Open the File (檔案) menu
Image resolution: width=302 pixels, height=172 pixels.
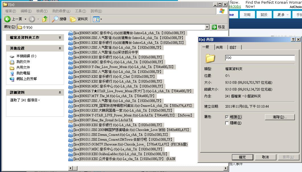(x=11, y=11)
